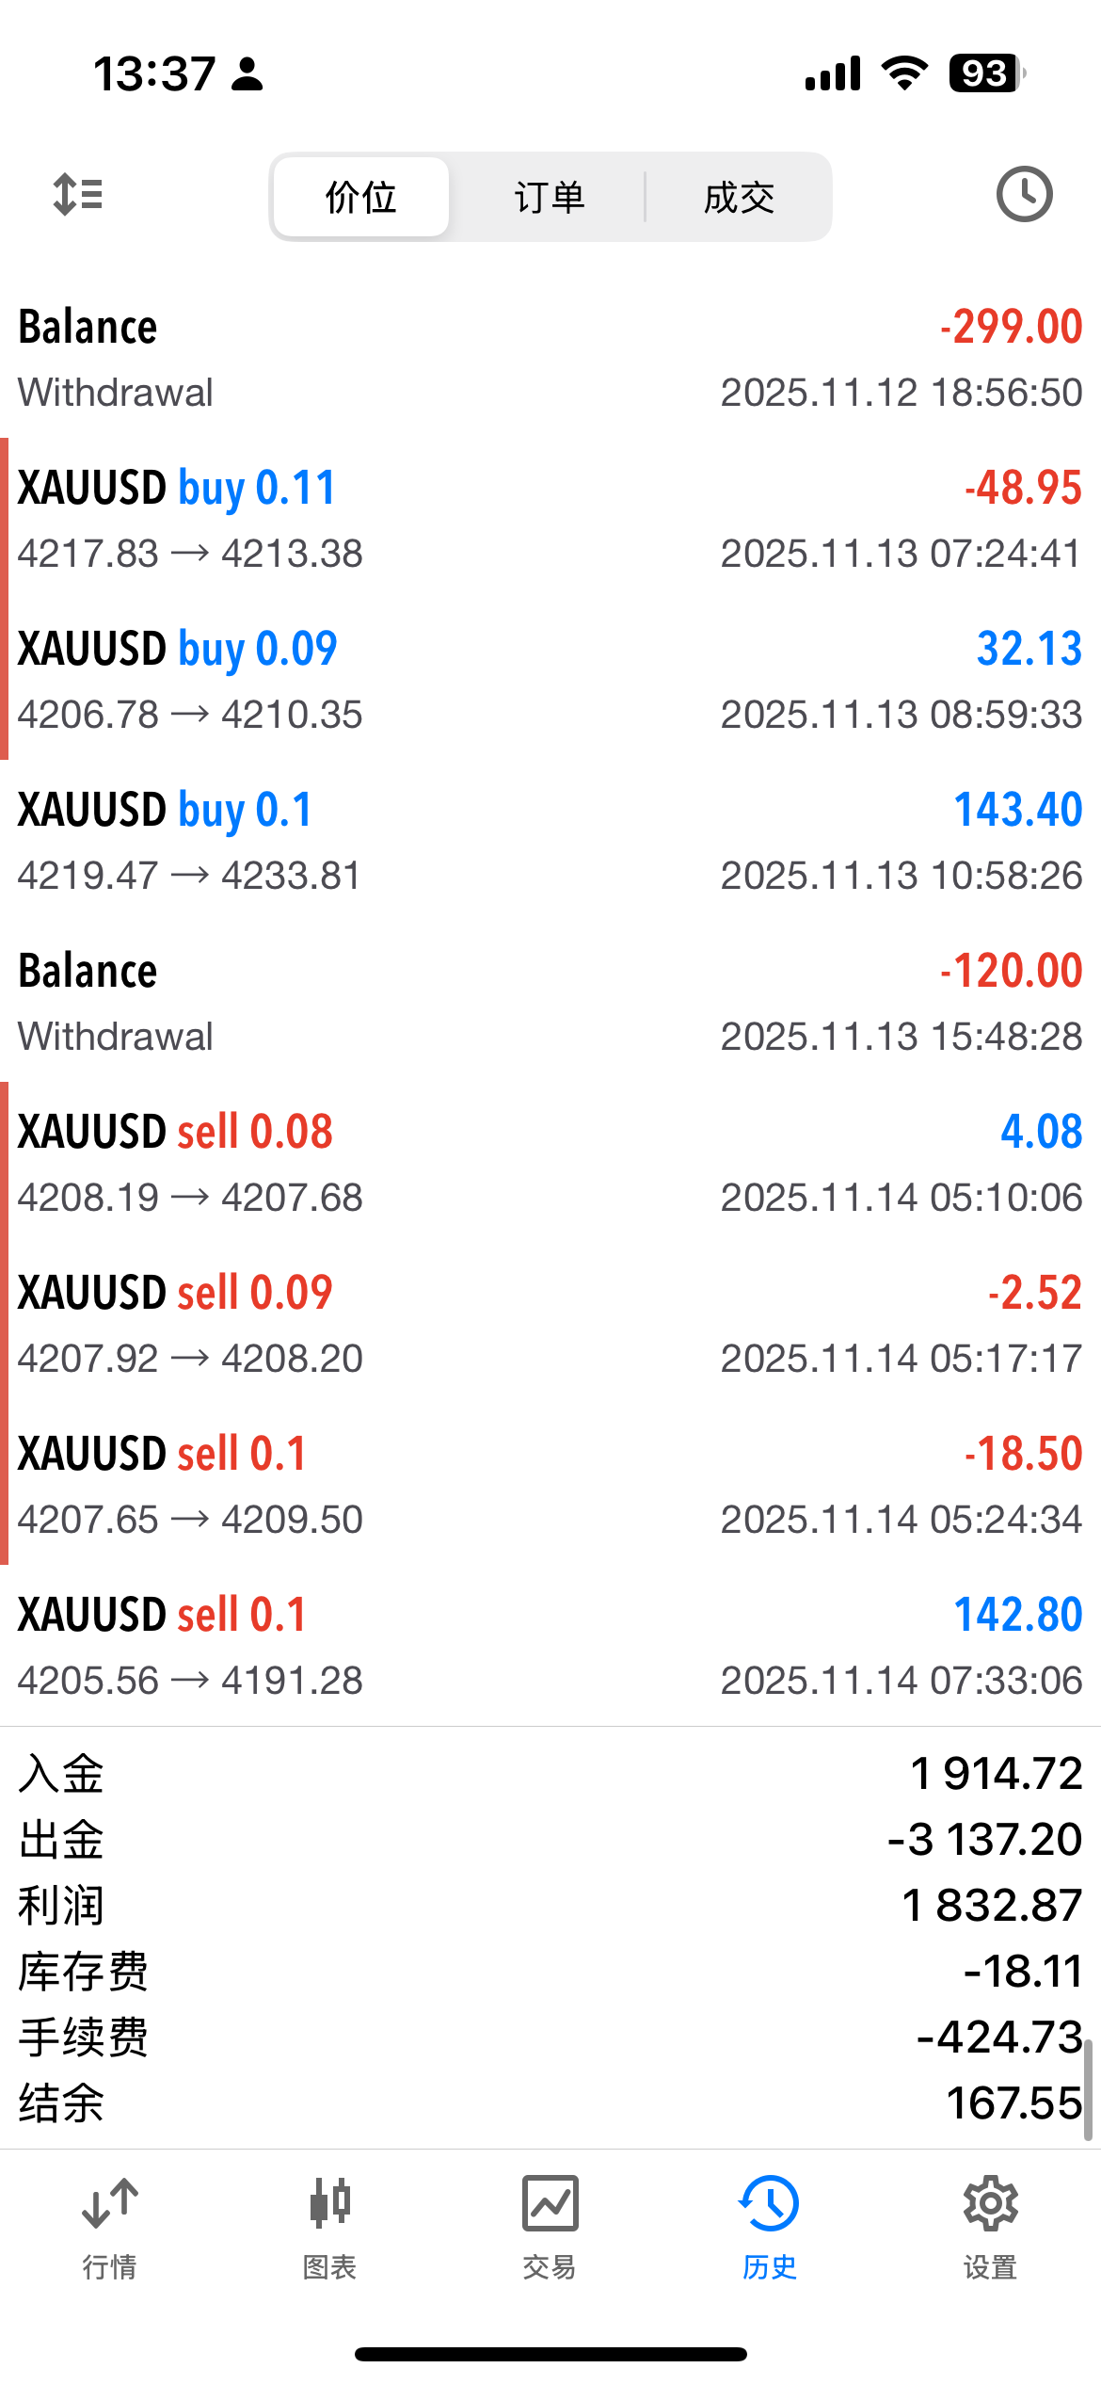
Task: Open the 142.80 profit sell trade
Action: pyautogui.click(x=550, y=1647)
